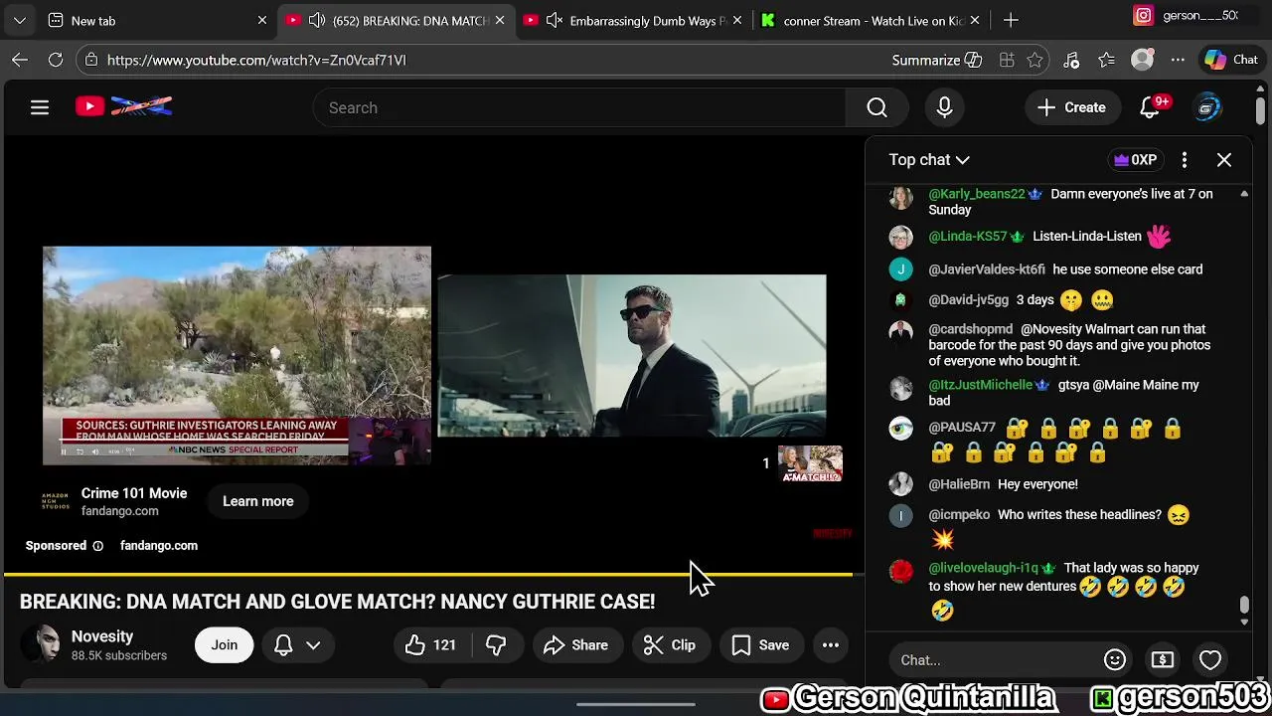Open more video actions ellipsis
Viewport: 1272px width, 716px height.
[831, 644]
